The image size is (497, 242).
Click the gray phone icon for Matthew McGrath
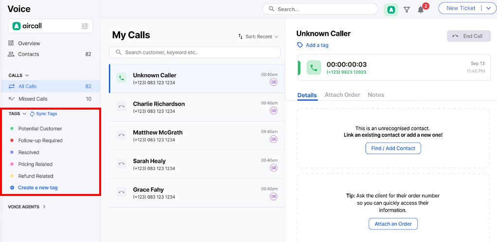122,135
